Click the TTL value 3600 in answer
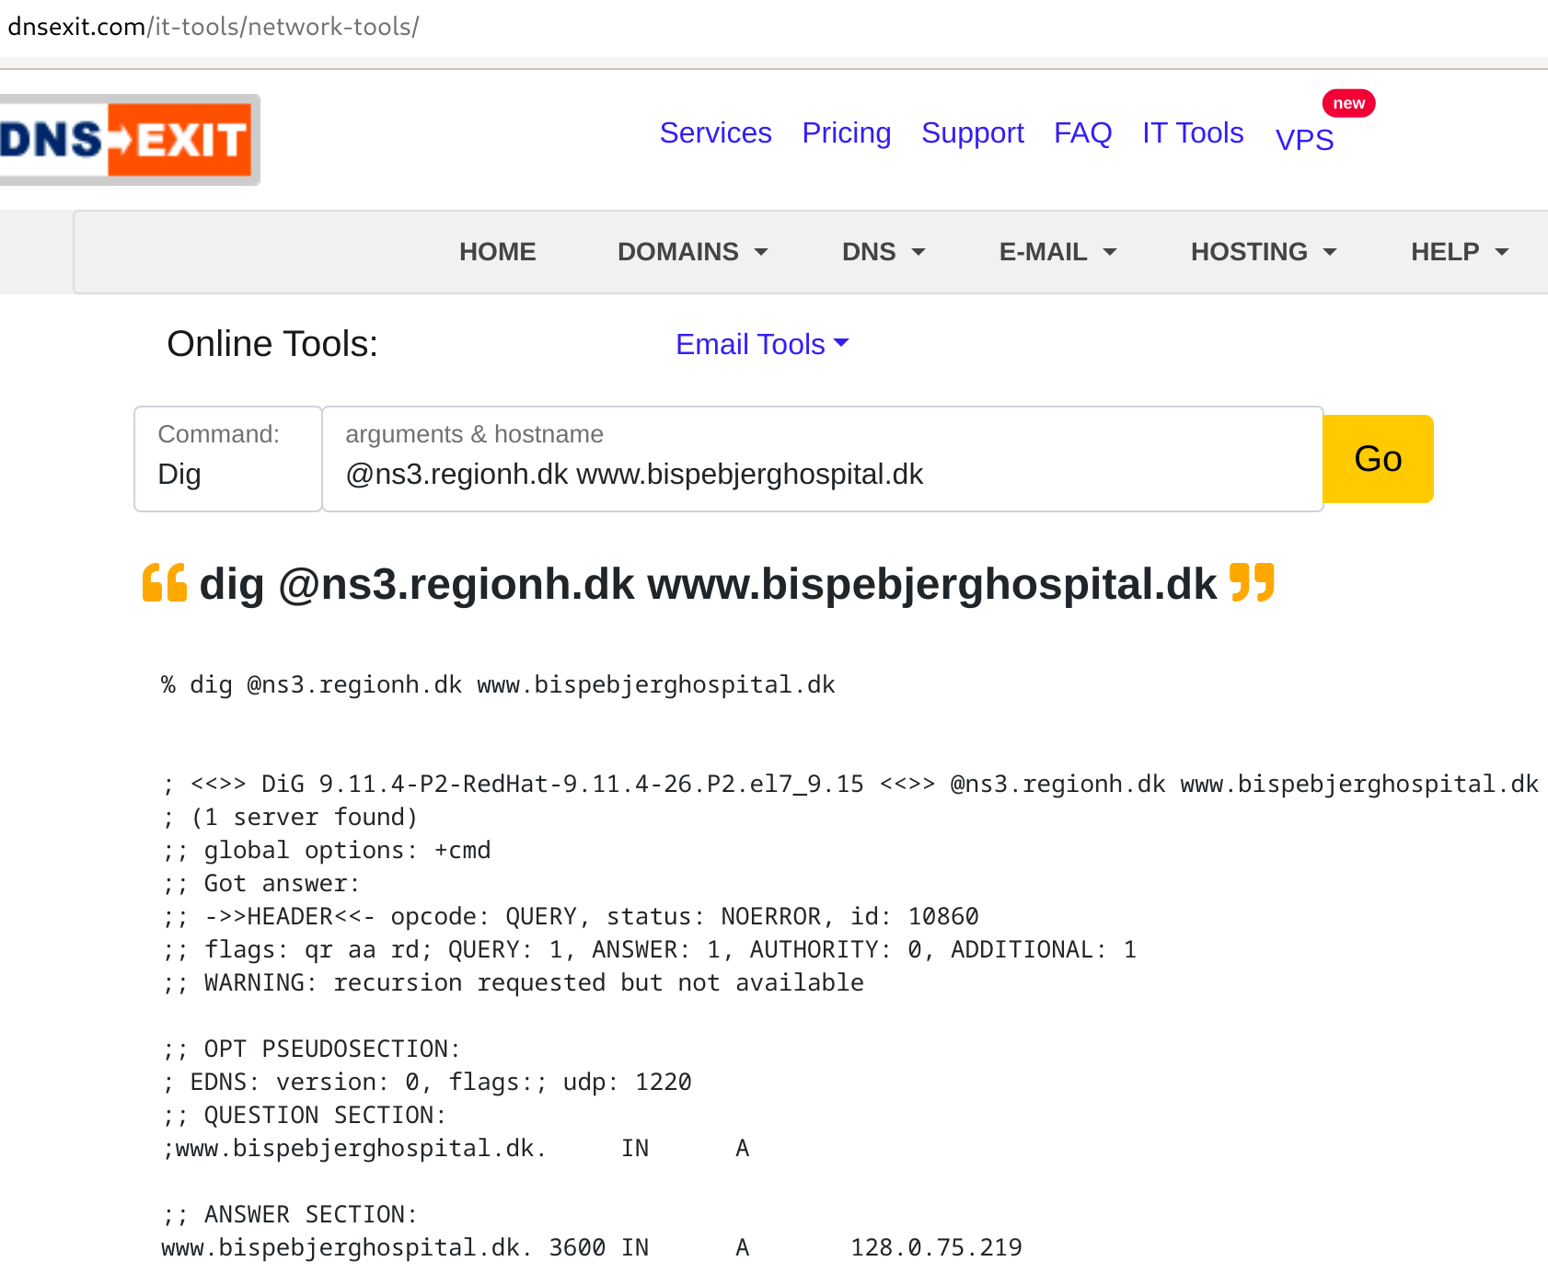This screenshot has width=1548, height=1273. (x=577, y=1248)
